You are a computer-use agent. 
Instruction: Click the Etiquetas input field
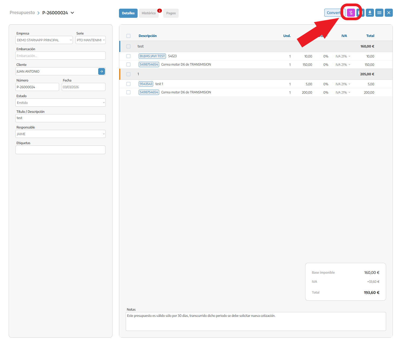(60, 150)
